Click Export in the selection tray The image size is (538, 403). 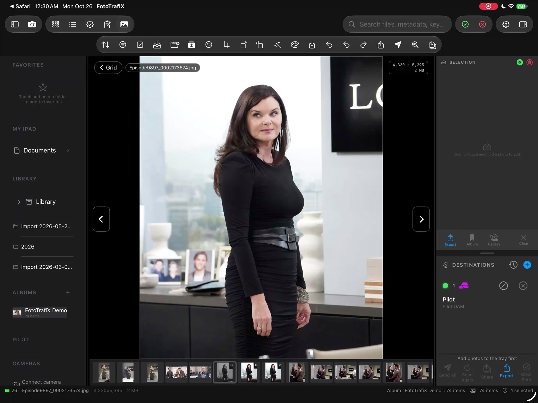click(450, 240)
